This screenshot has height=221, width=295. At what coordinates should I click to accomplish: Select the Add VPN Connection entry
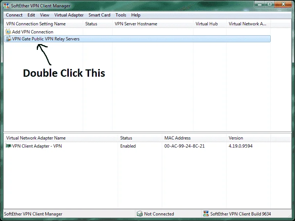point(33,32)
